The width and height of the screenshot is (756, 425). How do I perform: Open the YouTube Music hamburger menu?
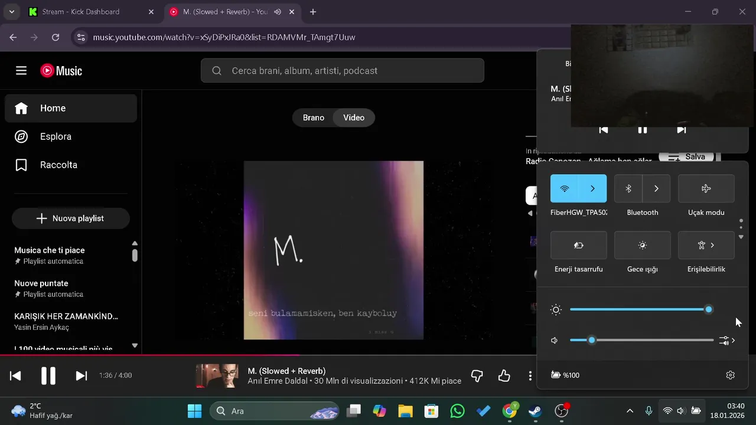click(x=21, y=71)
